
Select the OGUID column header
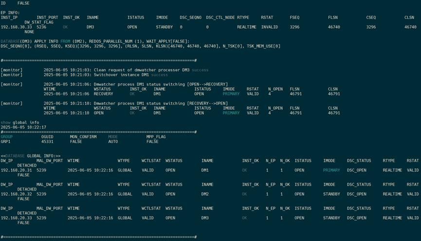pos(47,137)
